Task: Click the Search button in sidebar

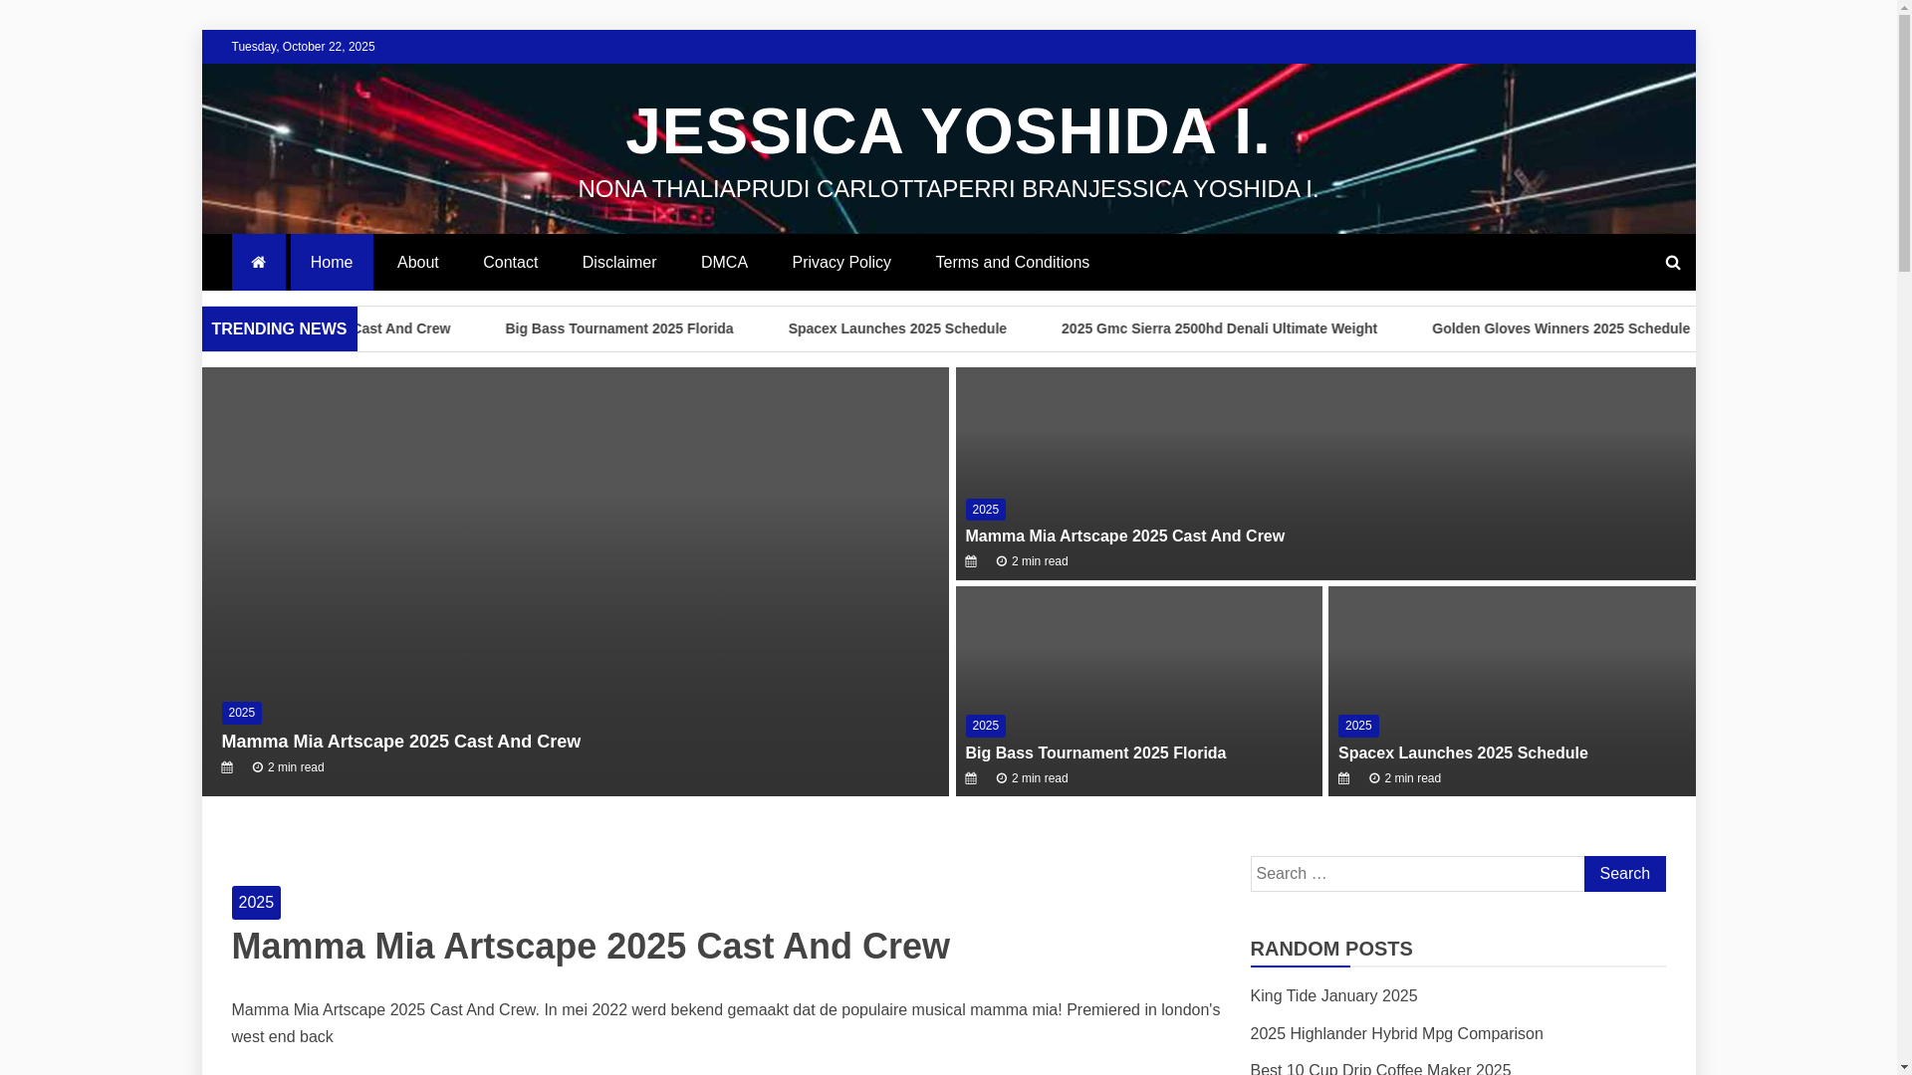Action: coord(1624,874)
